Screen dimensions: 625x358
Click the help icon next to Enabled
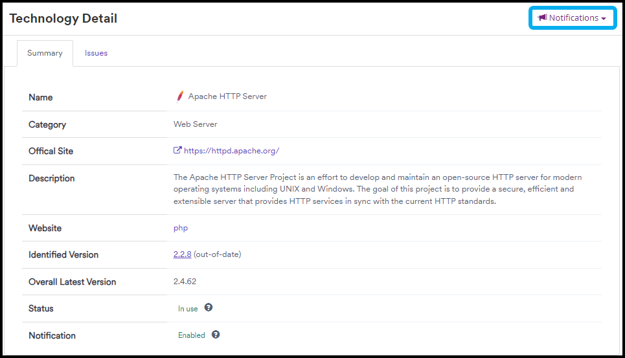216,335
